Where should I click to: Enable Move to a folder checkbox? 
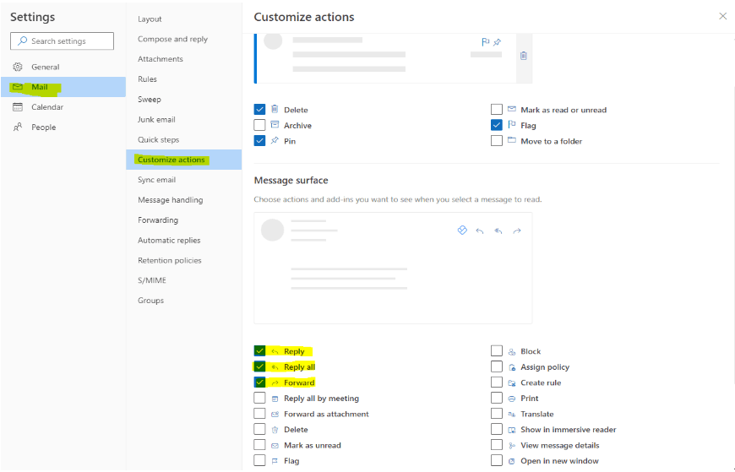pos(497,141)
